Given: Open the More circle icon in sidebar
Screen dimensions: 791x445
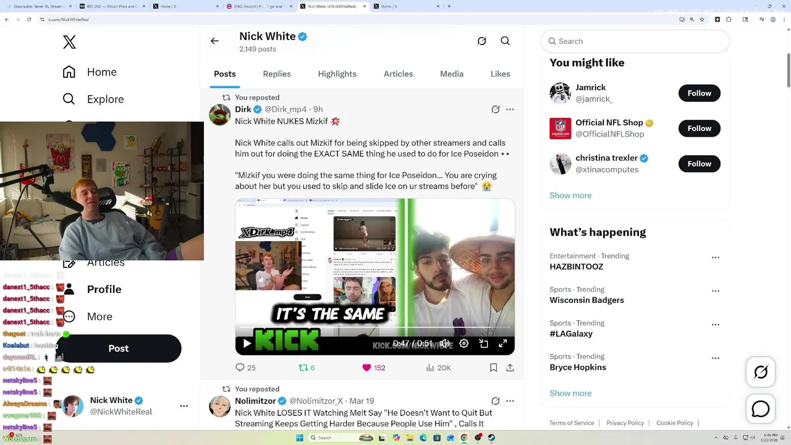Looking at the screenshot, I should (69, 316).
